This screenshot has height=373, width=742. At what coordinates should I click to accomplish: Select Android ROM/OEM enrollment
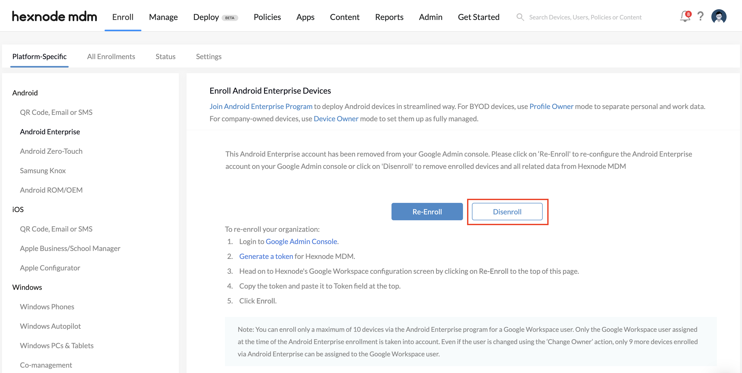(51, 190)
